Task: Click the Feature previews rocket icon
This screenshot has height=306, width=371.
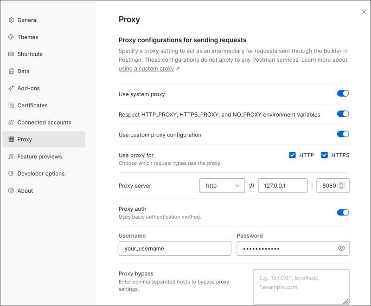Action: click(x=11, y=156)
